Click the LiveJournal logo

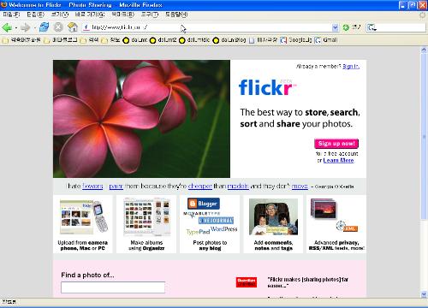coord(216,221)
